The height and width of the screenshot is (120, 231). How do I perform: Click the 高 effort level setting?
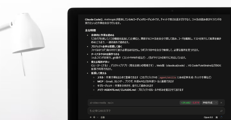(216, 117)
